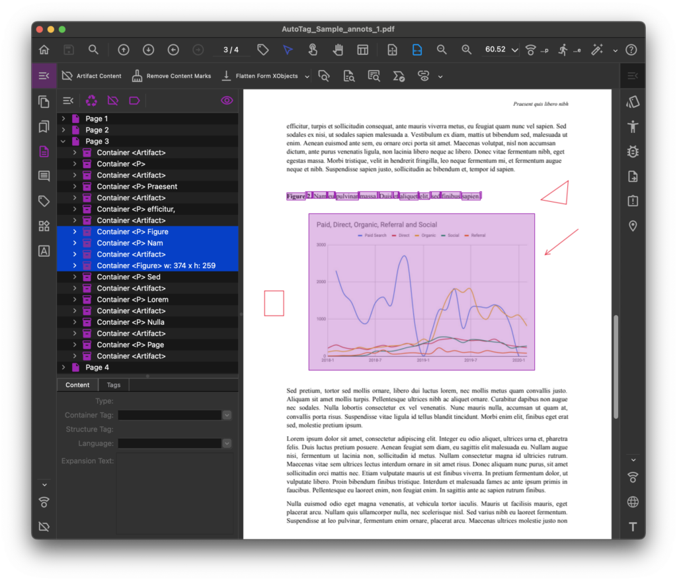The image size is (677, 581).
Task: Select Container <P> efficitur, row
Action: coord(147,209)
